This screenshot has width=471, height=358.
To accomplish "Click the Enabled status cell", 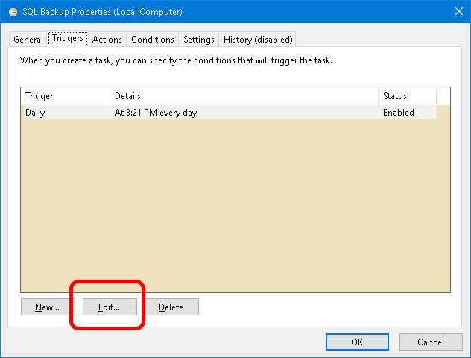I will [398, 113].
